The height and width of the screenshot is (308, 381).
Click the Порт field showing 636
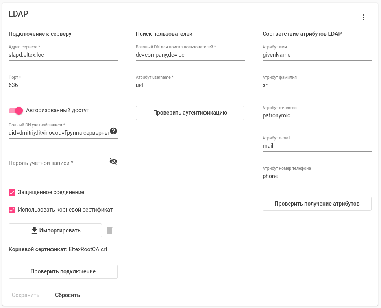point(63,85)
